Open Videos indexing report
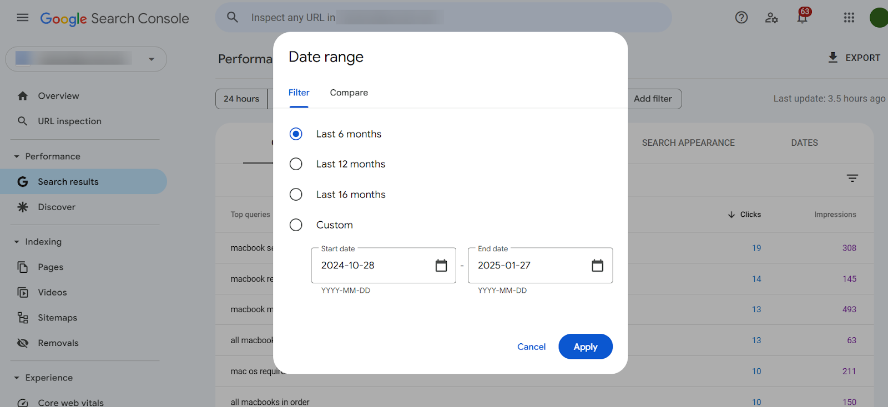The height and width of the screenshot is (407, 888). pos(52,292)
